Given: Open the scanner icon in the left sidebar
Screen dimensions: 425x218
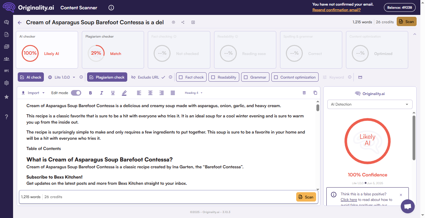Looking at the screenshot, I should 6,34.
